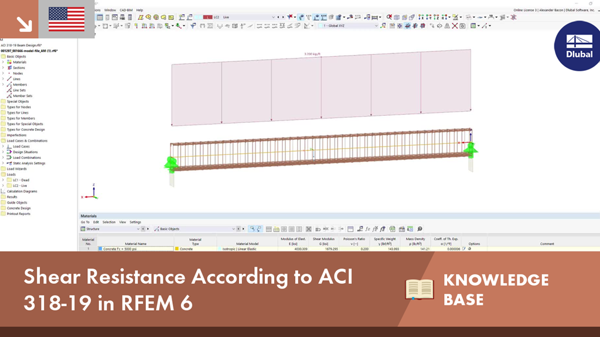Image resolution: width=600 pixels, height=337 pixels.
Task: Click the red X delete icon in second toolbar
Action: (455, 26)
